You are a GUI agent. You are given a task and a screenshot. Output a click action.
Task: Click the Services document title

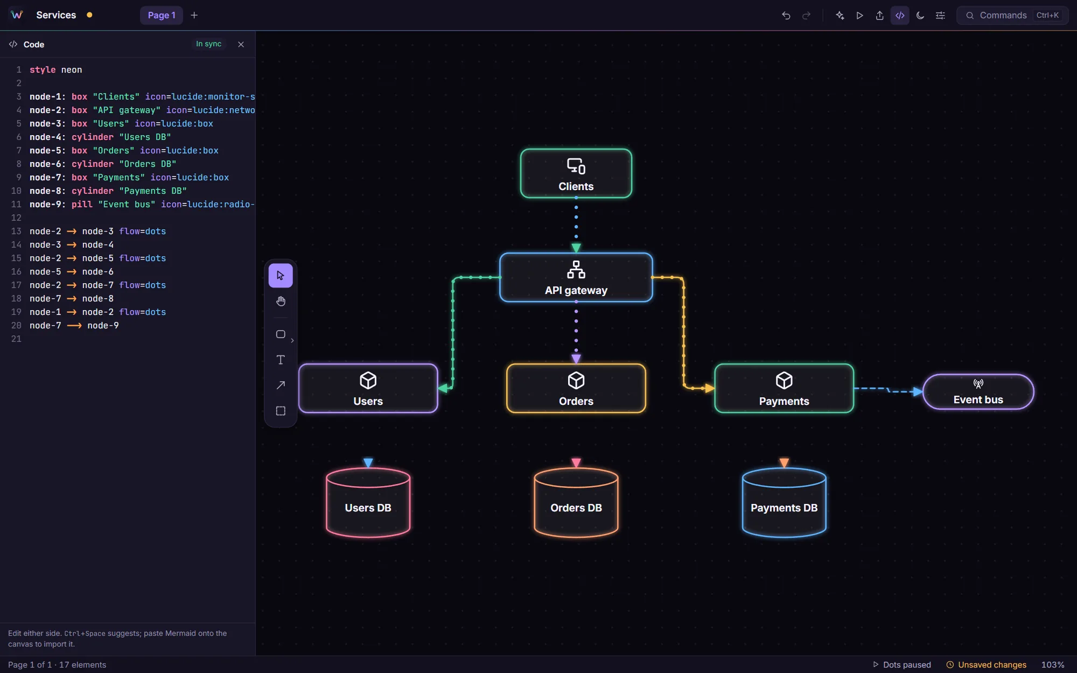coord(56,15)
